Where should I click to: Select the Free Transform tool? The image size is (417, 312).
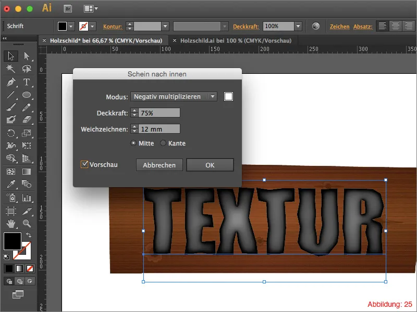[27, 145]
